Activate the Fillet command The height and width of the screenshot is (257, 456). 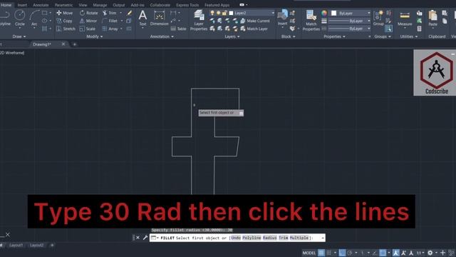coord(110,21)
